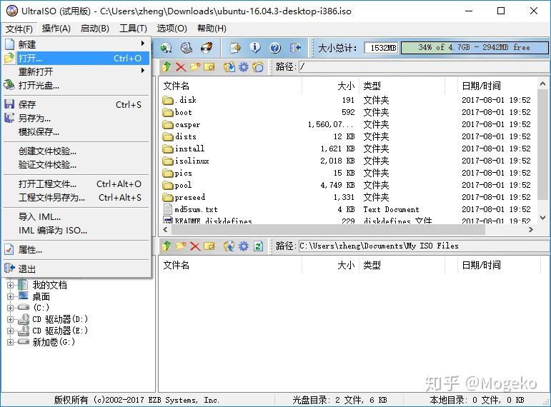Choose 导入 IML... menu entry
The height and width of the screenshot is (407, 551).
[x=76, y=217]
